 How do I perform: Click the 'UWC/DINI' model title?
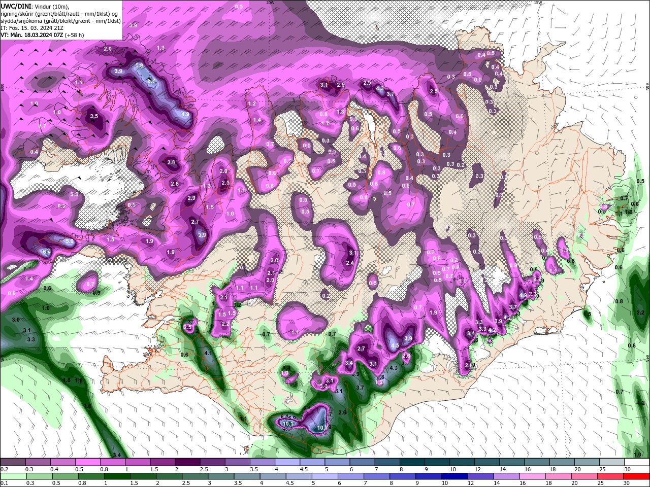(x=16, y=6)
